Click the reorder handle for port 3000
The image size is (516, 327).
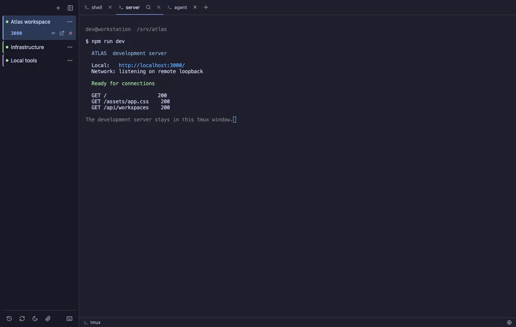click(x=53, y=33)
